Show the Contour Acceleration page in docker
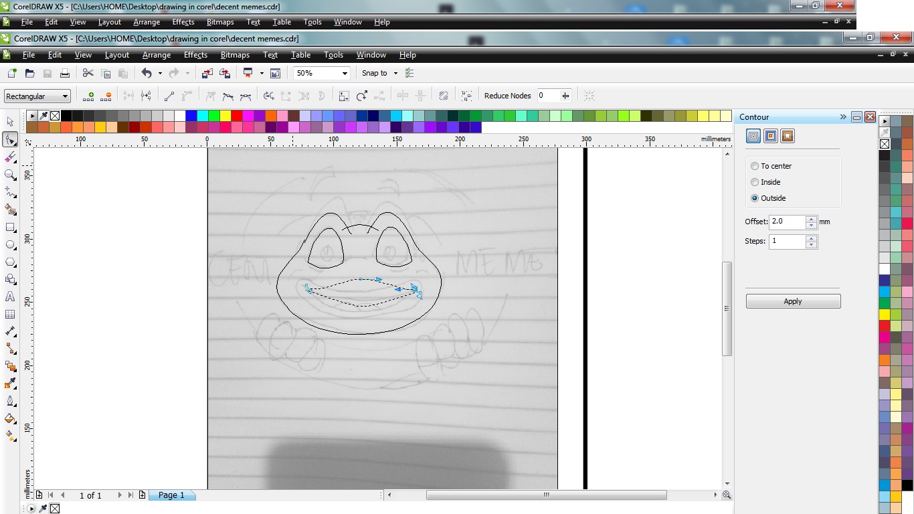Viewport: 914px width, 514px height. pyautogui.click(x=787, y=136)
